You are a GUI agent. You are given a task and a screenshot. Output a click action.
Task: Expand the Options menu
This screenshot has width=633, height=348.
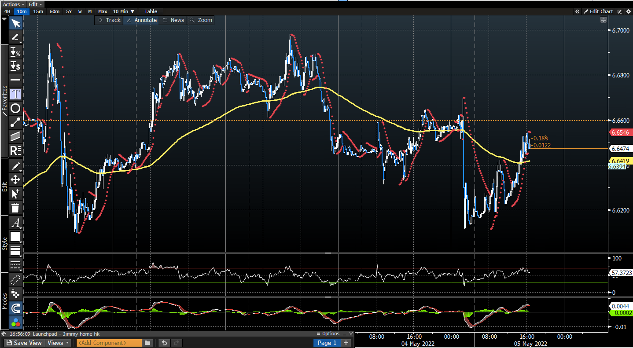328,334
